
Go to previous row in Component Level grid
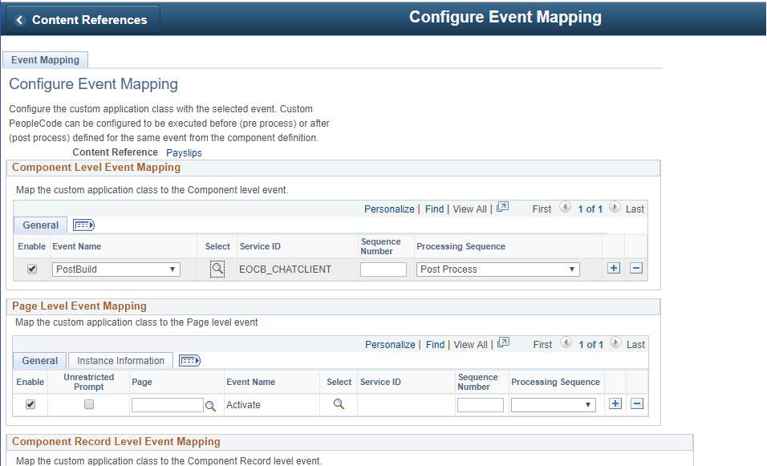click(x=565, y=207)
